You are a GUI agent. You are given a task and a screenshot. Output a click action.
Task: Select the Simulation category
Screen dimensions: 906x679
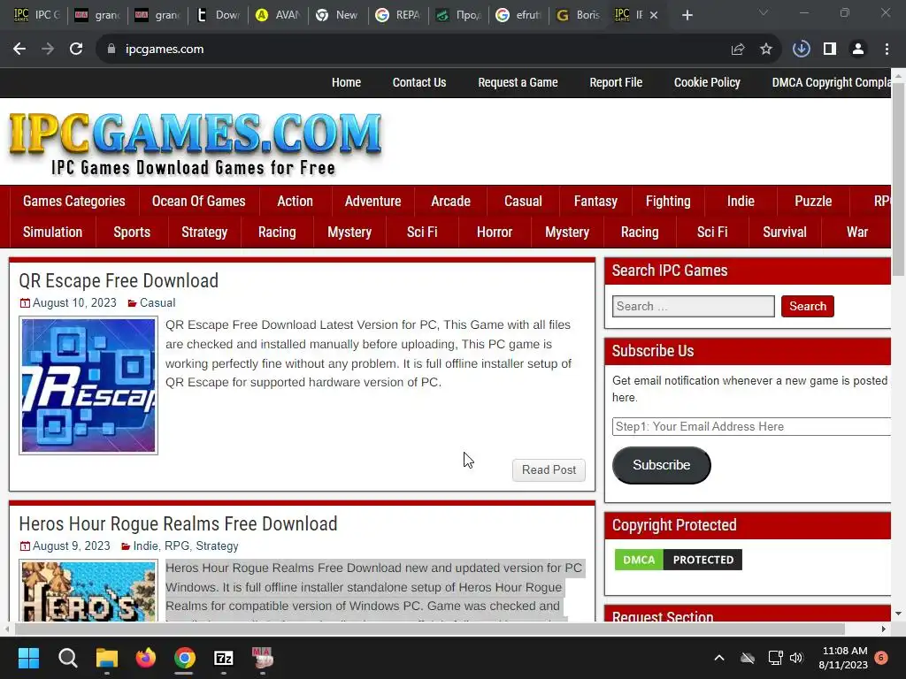52,233
